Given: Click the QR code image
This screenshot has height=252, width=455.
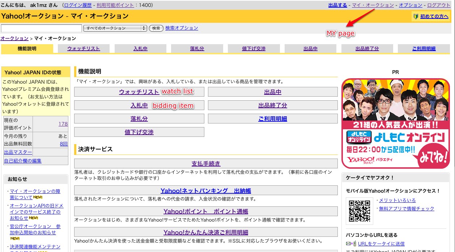Looking at the screenshot, I should click(x=360, y=211).
